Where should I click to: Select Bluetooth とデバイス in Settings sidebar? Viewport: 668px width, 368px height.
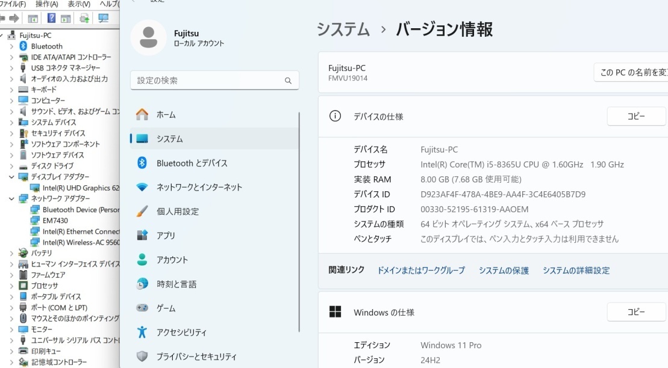[192, 163]
